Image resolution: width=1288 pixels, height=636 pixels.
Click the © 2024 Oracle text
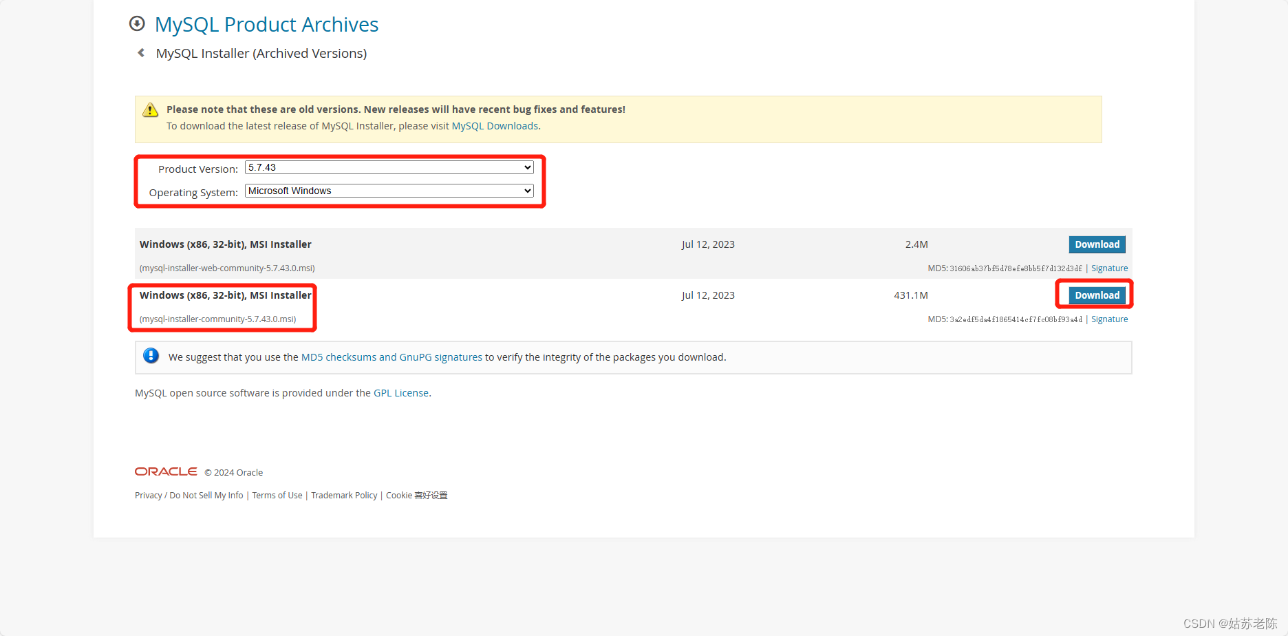pyautogui.click(x=234, y=473)
